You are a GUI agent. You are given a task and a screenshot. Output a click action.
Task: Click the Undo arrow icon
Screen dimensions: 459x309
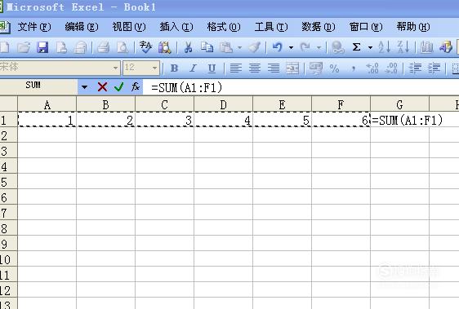[x=277, y=47]
